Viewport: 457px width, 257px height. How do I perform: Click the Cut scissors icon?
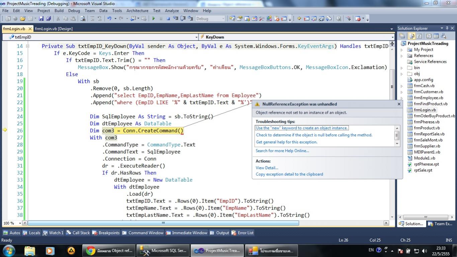tap(58, 19)
